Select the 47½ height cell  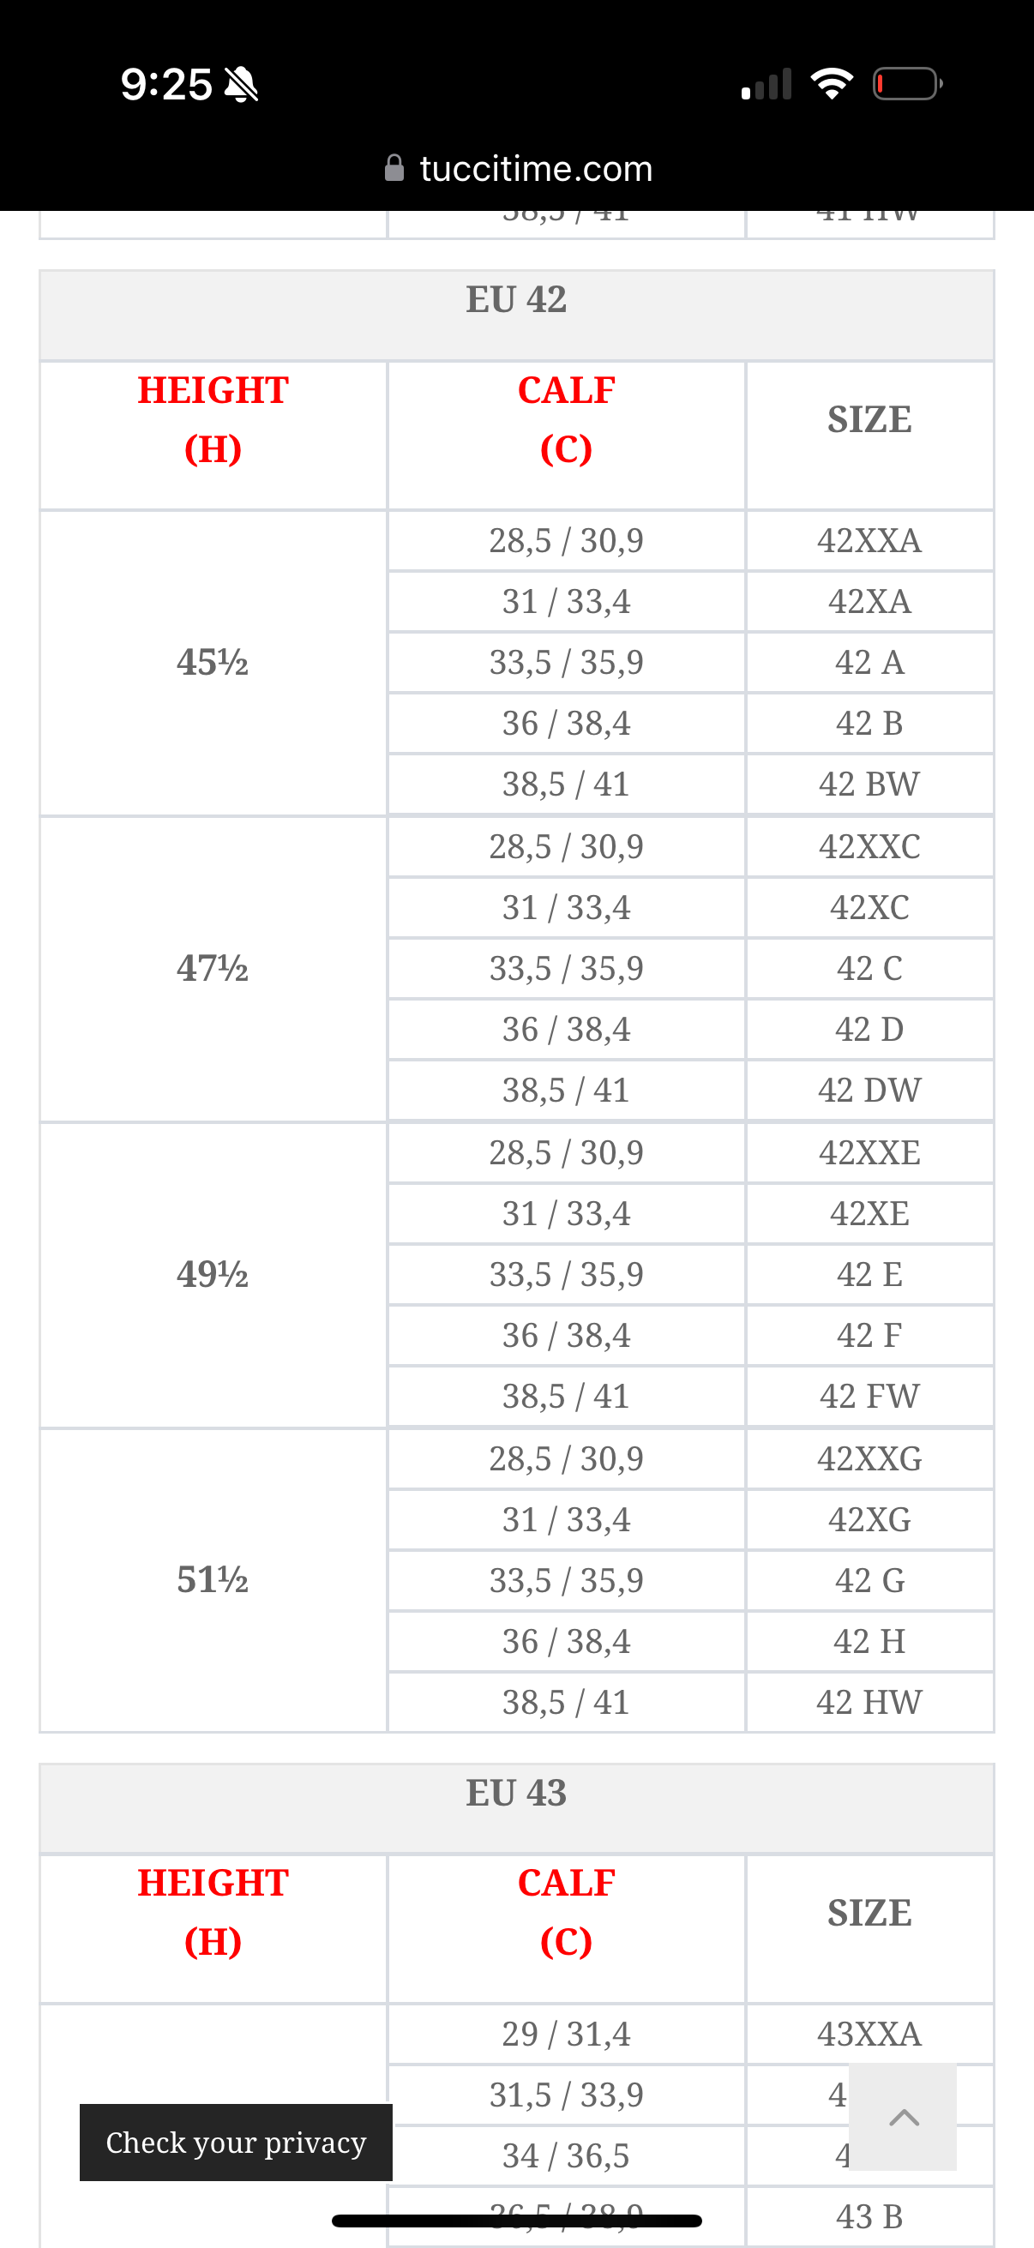pos(213,969)
